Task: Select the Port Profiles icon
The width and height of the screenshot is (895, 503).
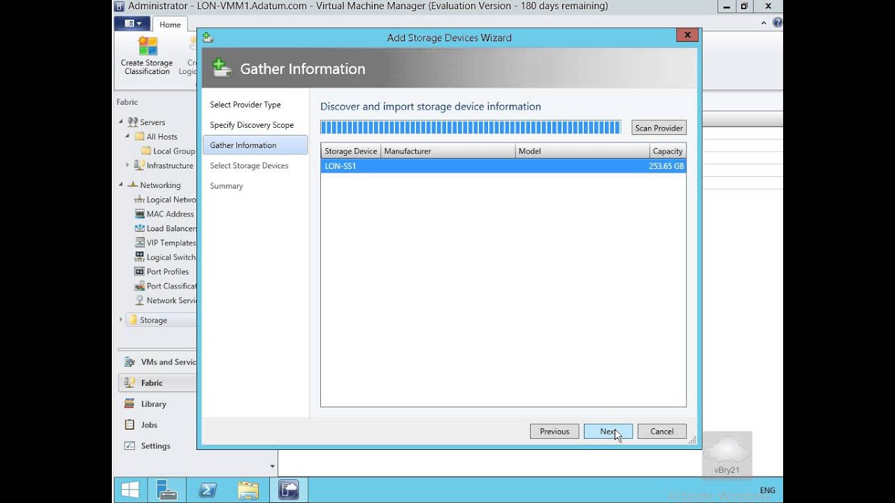Action: 140,271
